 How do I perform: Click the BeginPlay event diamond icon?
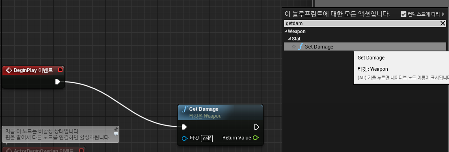9,70
